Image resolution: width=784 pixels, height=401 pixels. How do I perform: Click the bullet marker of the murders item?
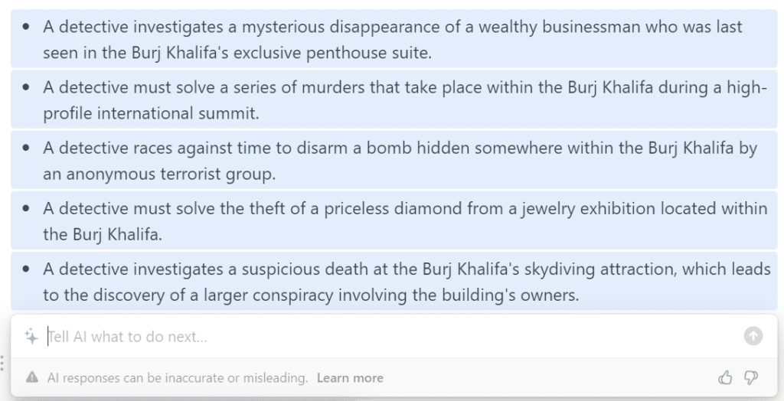click(28, 87)
